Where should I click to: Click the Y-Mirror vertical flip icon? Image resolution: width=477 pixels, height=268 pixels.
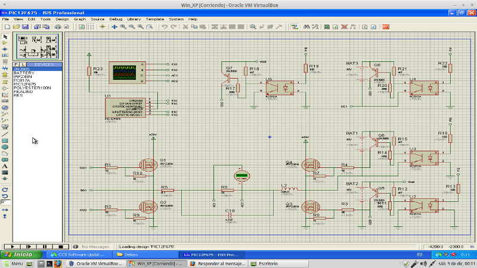pyautogui.click(x=5, y=216)
